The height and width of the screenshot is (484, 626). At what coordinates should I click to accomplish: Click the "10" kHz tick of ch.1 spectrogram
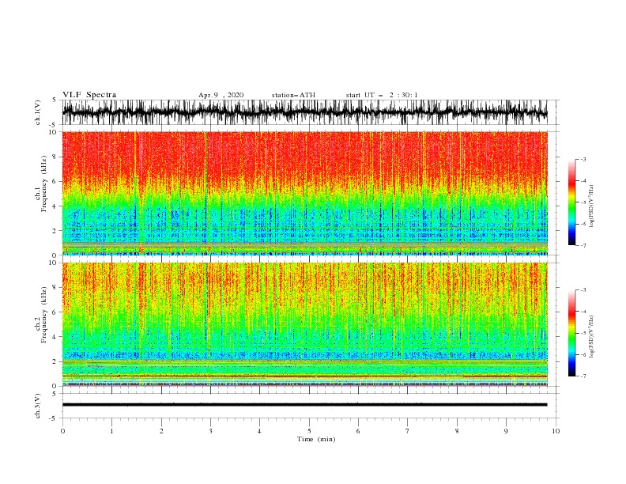pyautogui.click(x=53, y=132)
